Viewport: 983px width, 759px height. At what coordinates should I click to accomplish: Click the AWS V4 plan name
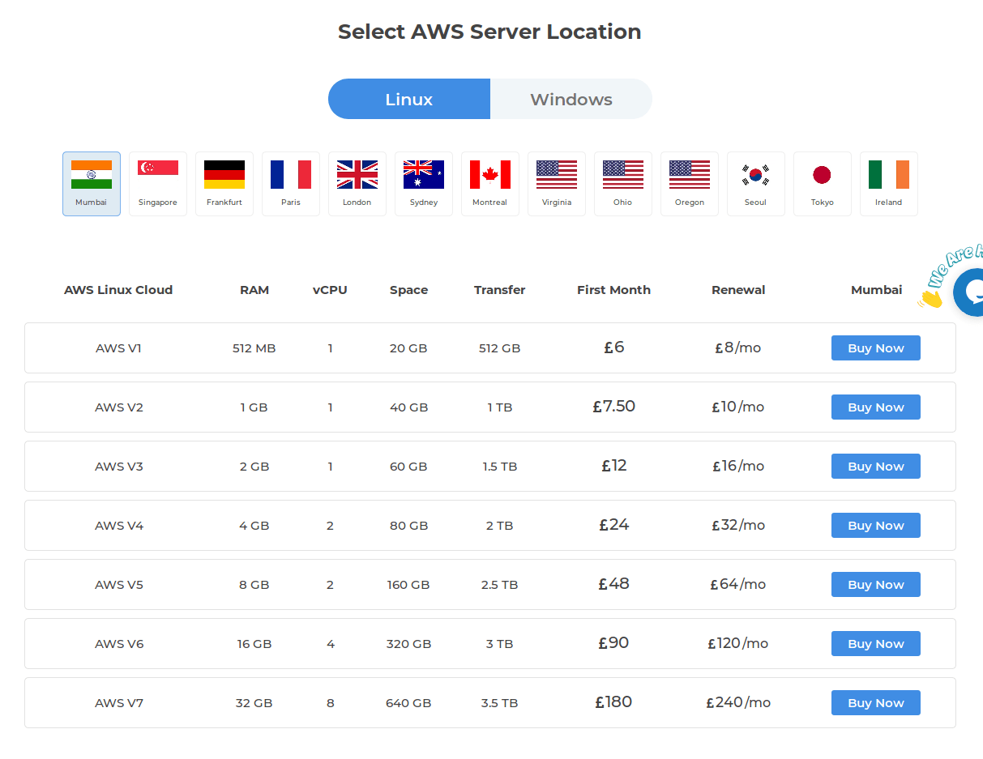pos(118,526)
